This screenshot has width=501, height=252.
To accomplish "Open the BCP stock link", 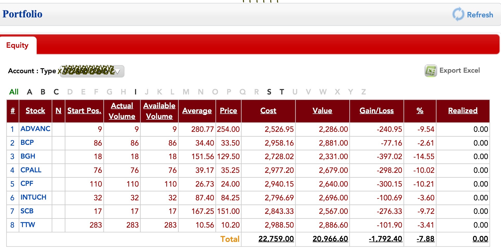I will click(x=27, y=142).
